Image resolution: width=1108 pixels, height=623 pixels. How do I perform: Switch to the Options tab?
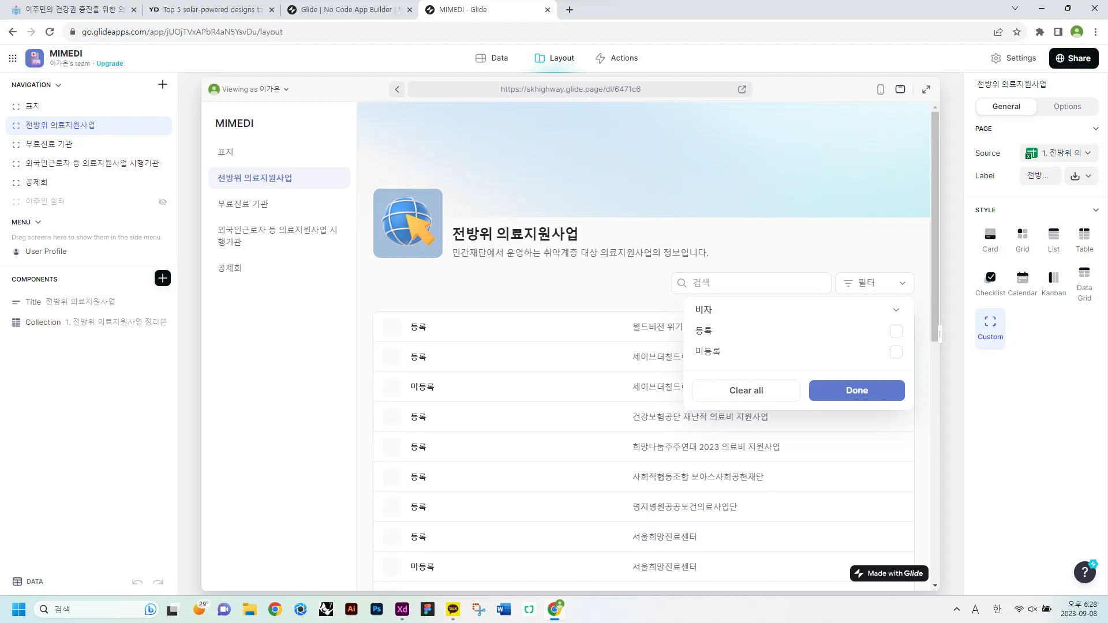pyautogui.click(x=1066, y=107)
